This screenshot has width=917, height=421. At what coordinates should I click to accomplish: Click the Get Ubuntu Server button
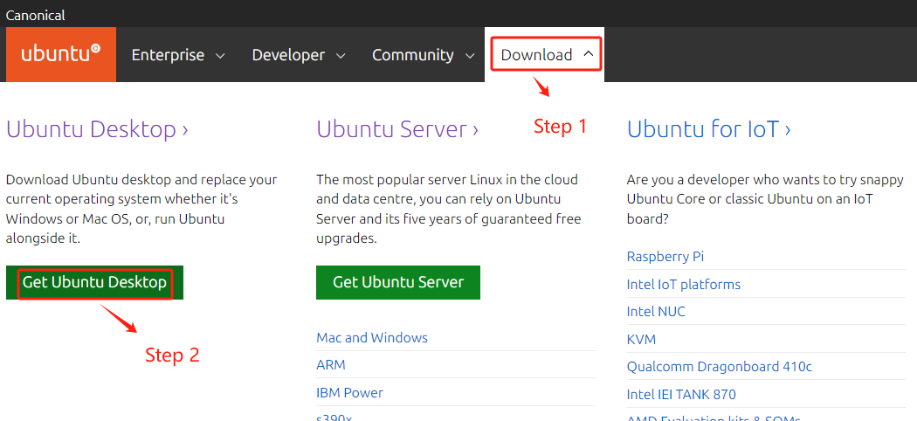coord(398,282)
